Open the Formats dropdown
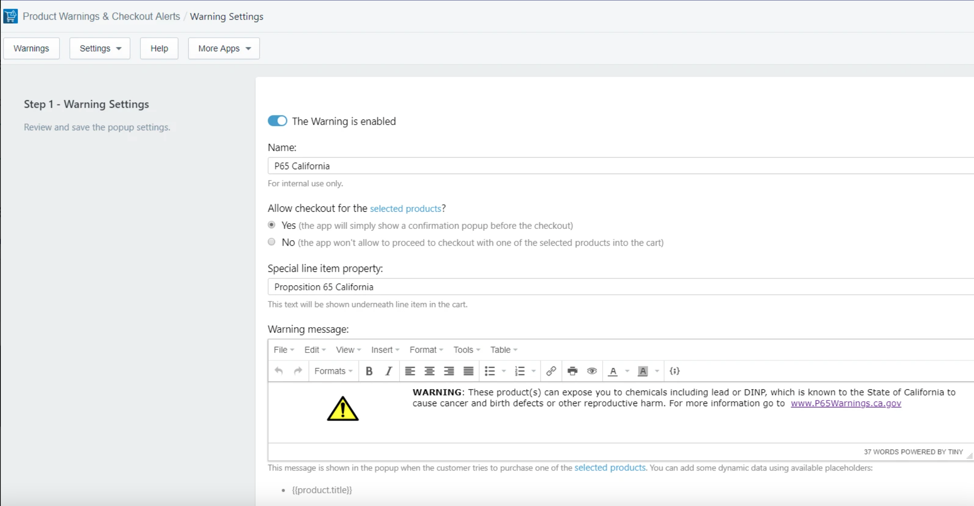Image resolution: width=974 pixels, height=506 pixels. (334, 371)
